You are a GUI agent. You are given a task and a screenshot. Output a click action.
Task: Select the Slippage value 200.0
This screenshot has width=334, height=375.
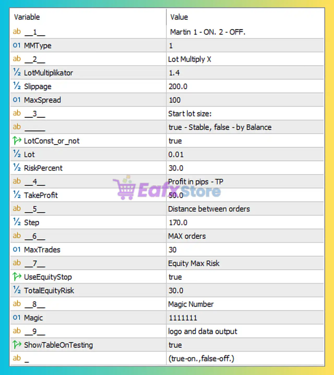tap(178, 86)
